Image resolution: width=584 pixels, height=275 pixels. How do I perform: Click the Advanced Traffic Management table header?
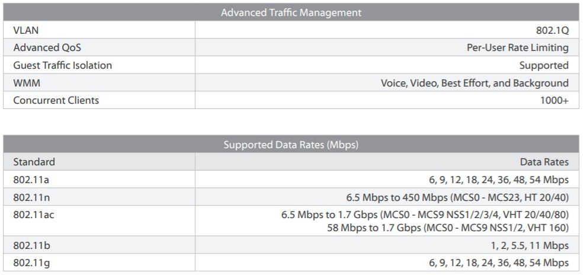coord(291,12)
